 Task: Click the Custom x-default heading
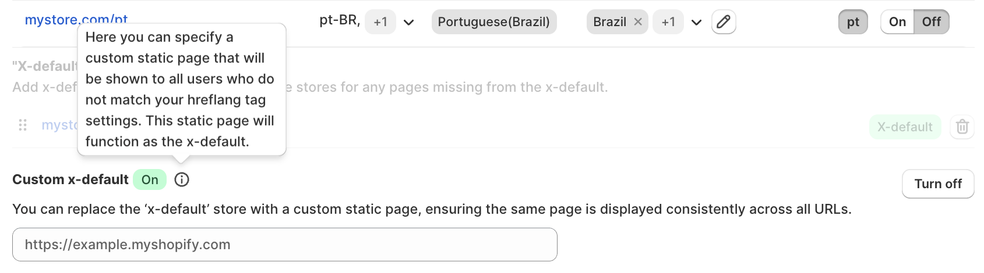point(70,180)
